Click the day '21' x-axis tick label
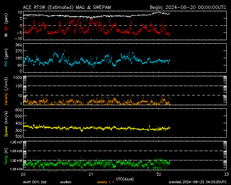Image resolution: width=231 pixels, height=185 pixels. tap(91, 174)
